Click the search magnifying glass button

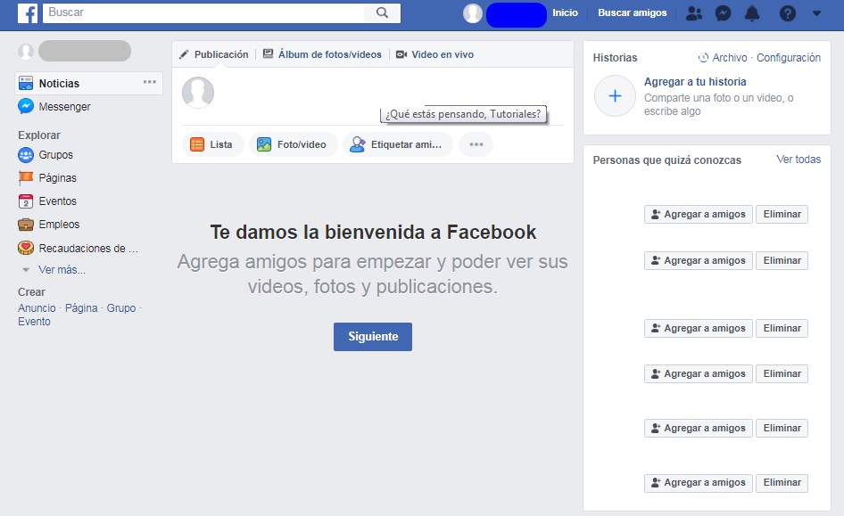[382, 12]
